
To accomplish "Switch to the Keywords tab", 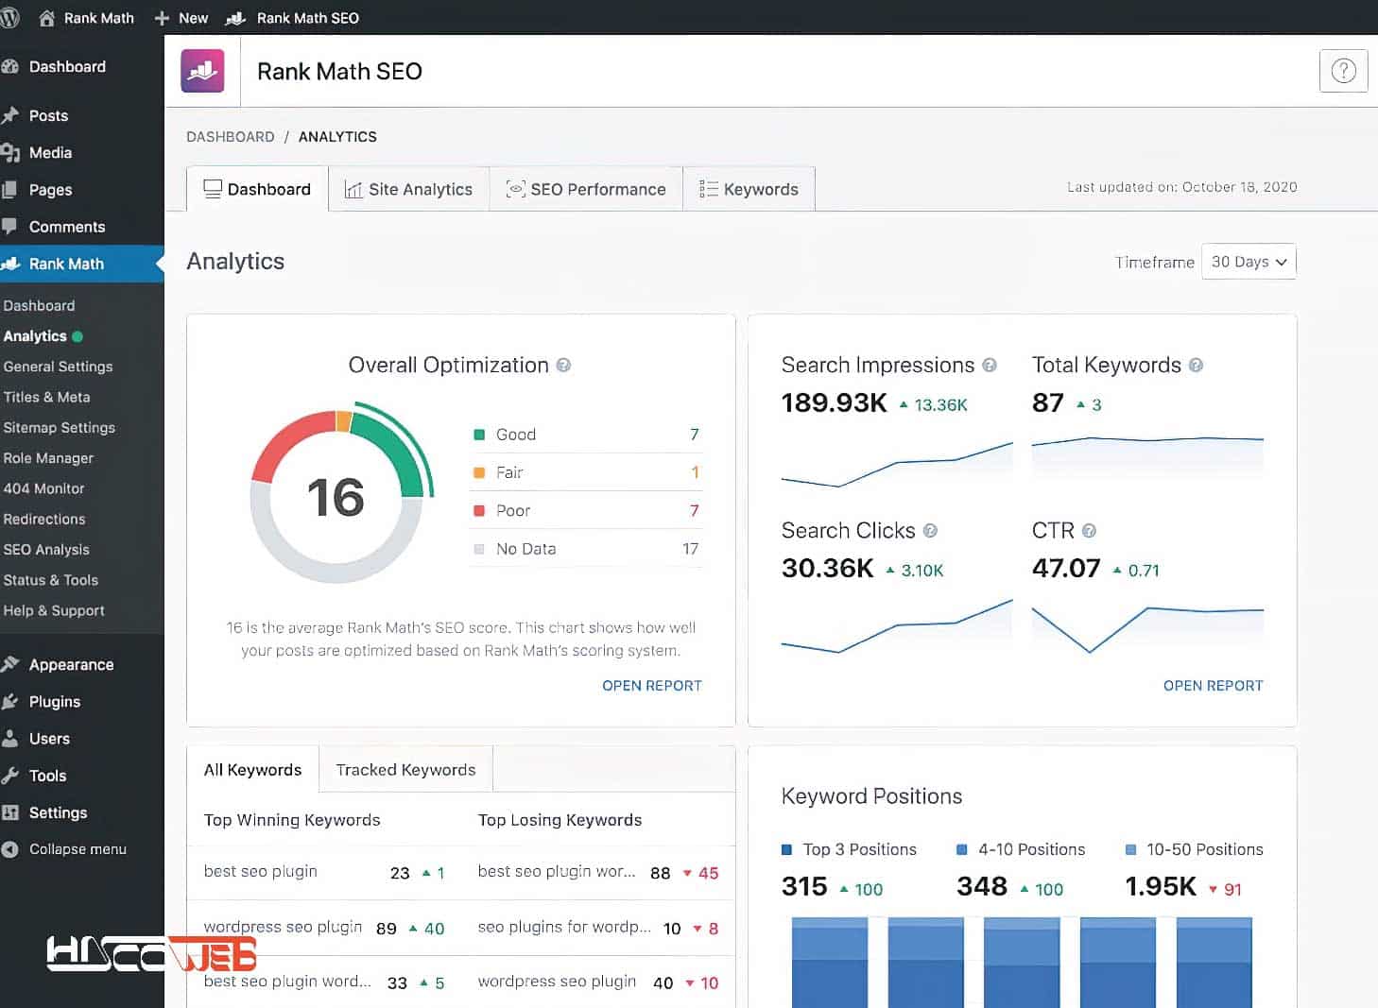I will [749, 189].
